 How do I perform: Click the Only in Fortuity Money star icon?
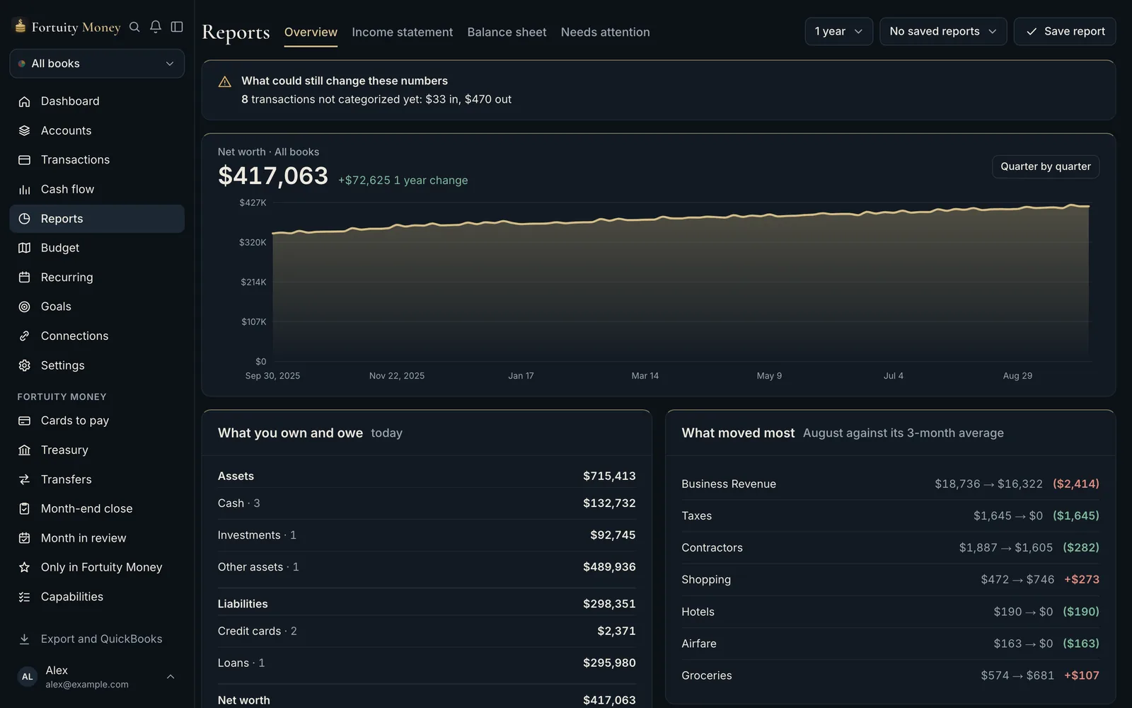[x=24, y=568]
